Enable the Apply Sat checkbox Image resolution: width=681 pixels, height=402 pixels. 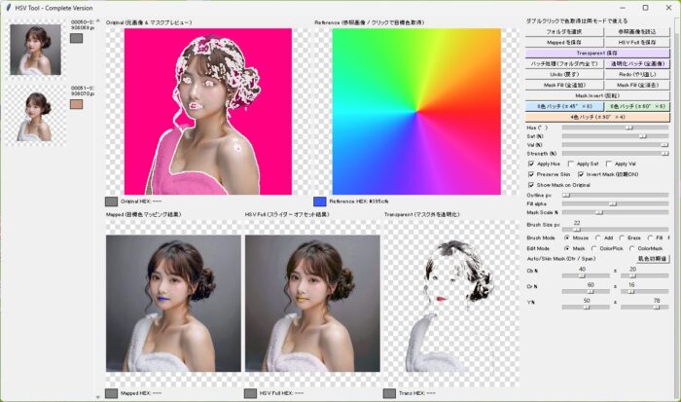[x=571, y=164]
